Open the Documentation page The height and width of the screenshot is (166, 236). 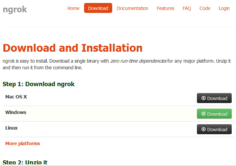pyautogui.click(x=132, y=8)
